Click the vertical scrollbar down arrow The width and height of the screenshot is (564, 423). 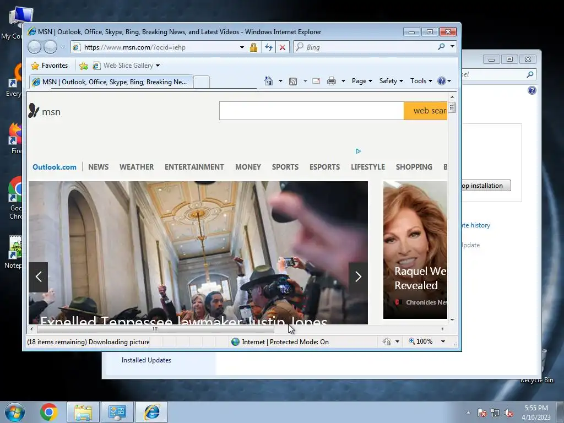pyautogui.click(x=452, y=319)
